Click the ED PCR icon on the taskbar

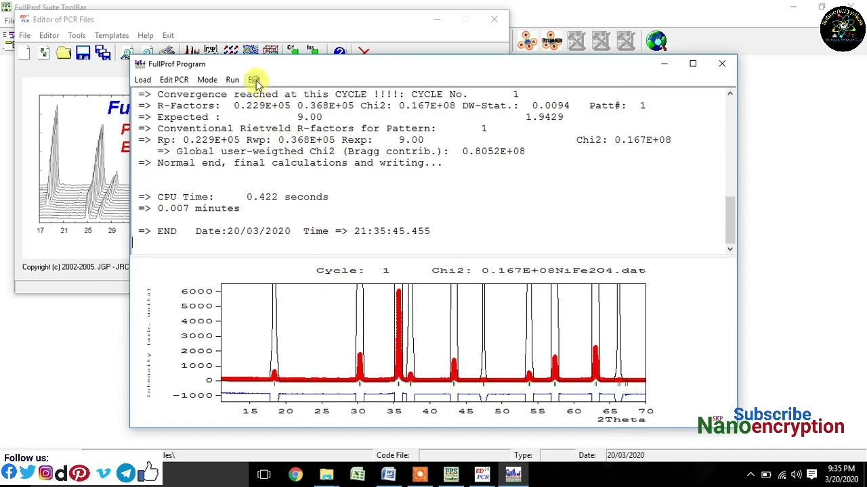coord(482,474)
